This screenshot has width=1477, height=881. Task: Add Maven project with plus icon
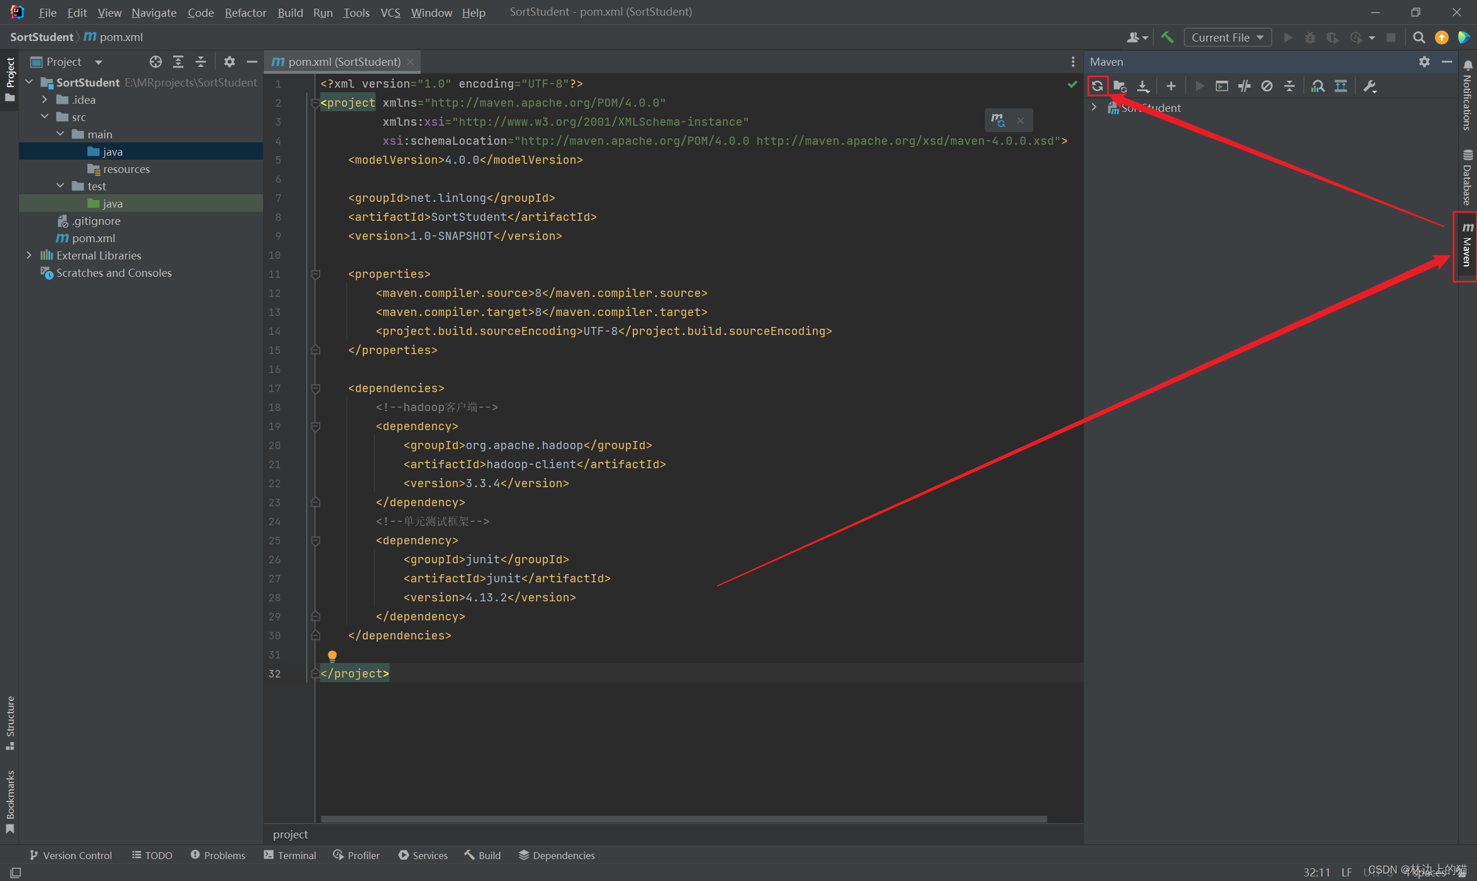(1171, 86)
